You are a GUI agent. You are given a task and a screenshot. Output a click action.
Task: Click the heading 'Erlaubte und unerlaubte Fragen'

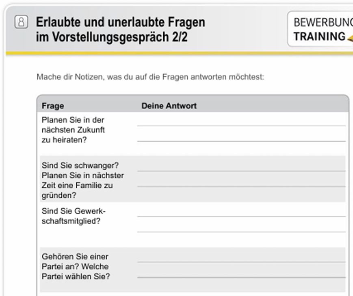click(x=120, y=22)
